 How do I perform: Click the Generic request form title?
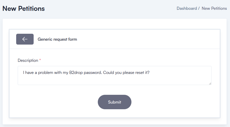57,39
